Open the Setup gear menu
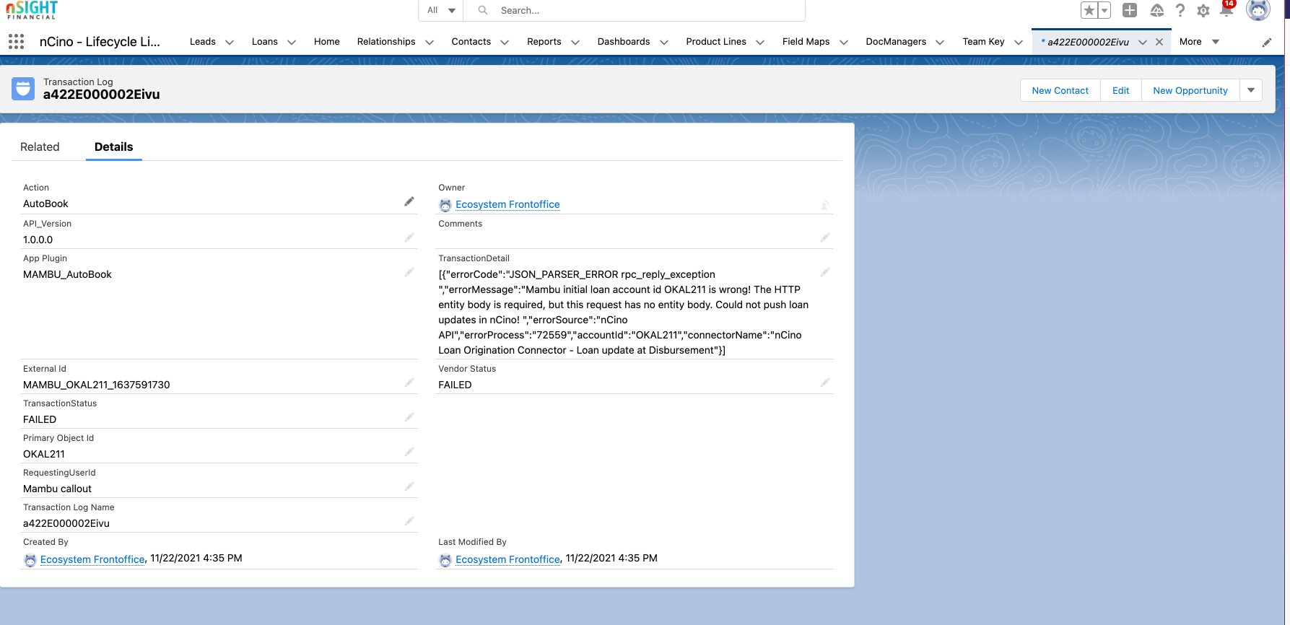 pyautogui.click(x=1203, y=11)
